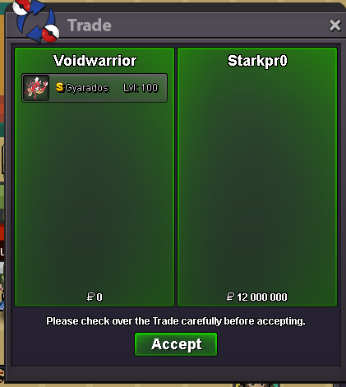Click the Gyarados sprite thumbnail
This screenshot has width=346, height=387.
click(x=36, y=88)
